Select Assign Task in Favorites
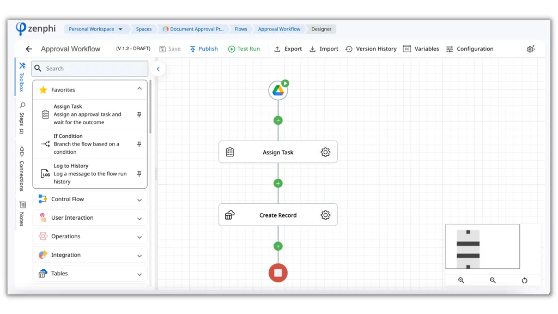This screenshot has height=314, width=558. coord(90,114)
